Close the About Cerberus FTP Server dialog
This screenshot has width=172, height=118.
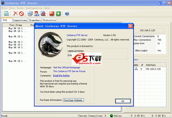coord(130,26)
